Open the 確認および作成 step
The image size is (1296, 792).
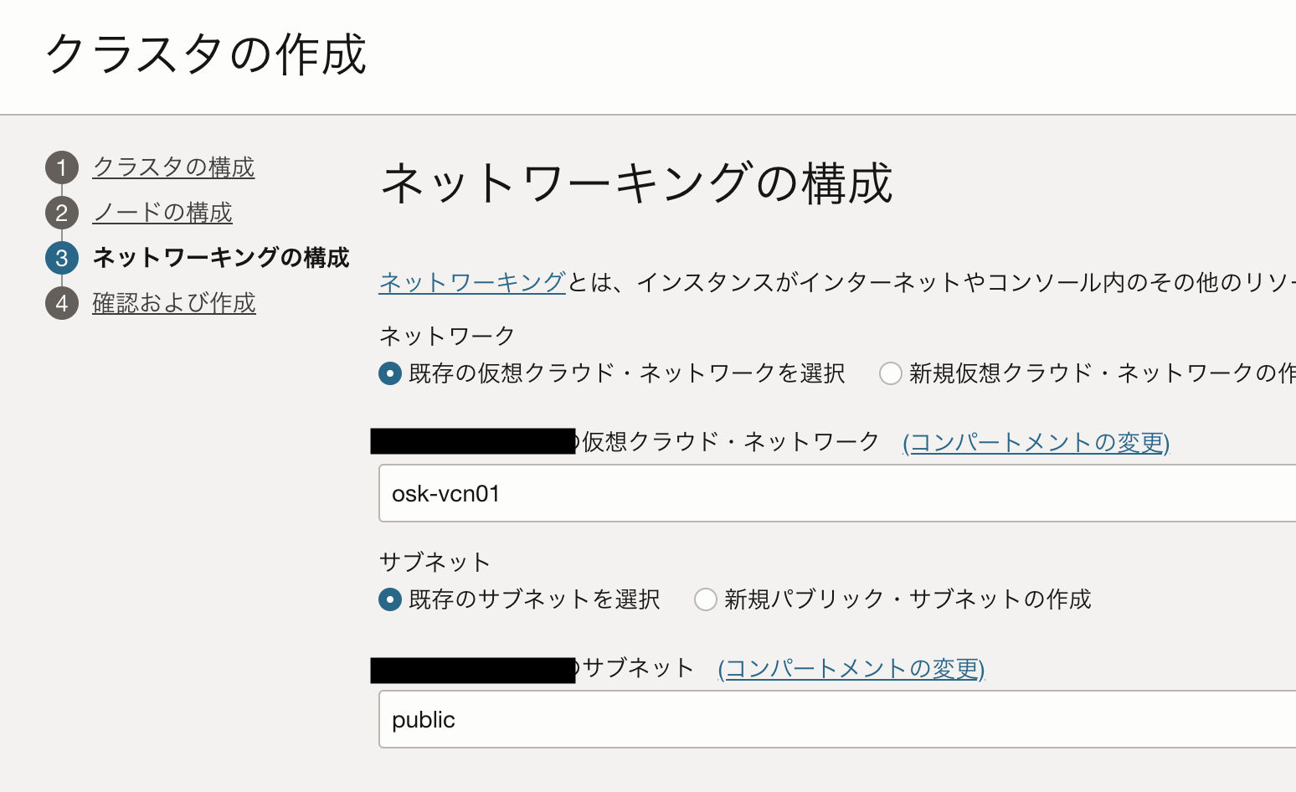[173, 303]
